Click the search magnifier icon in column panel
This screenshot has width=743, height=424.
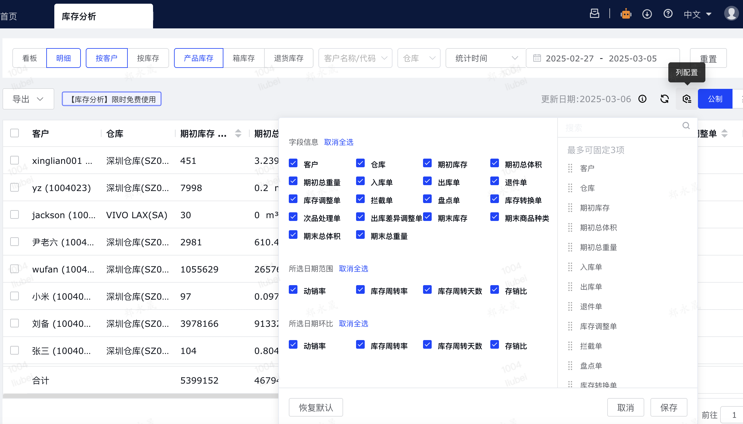click(x=686, y=126)
